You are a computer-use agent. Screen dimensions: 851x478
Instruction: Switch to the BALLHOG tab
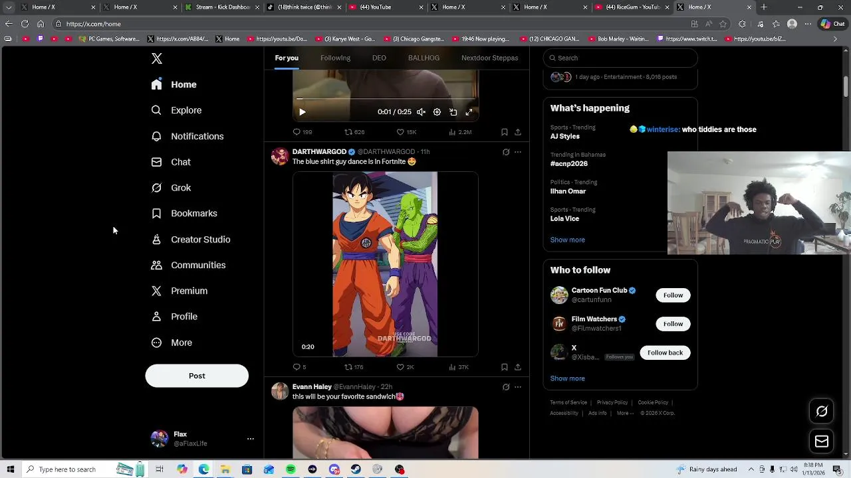coord(424,58)
